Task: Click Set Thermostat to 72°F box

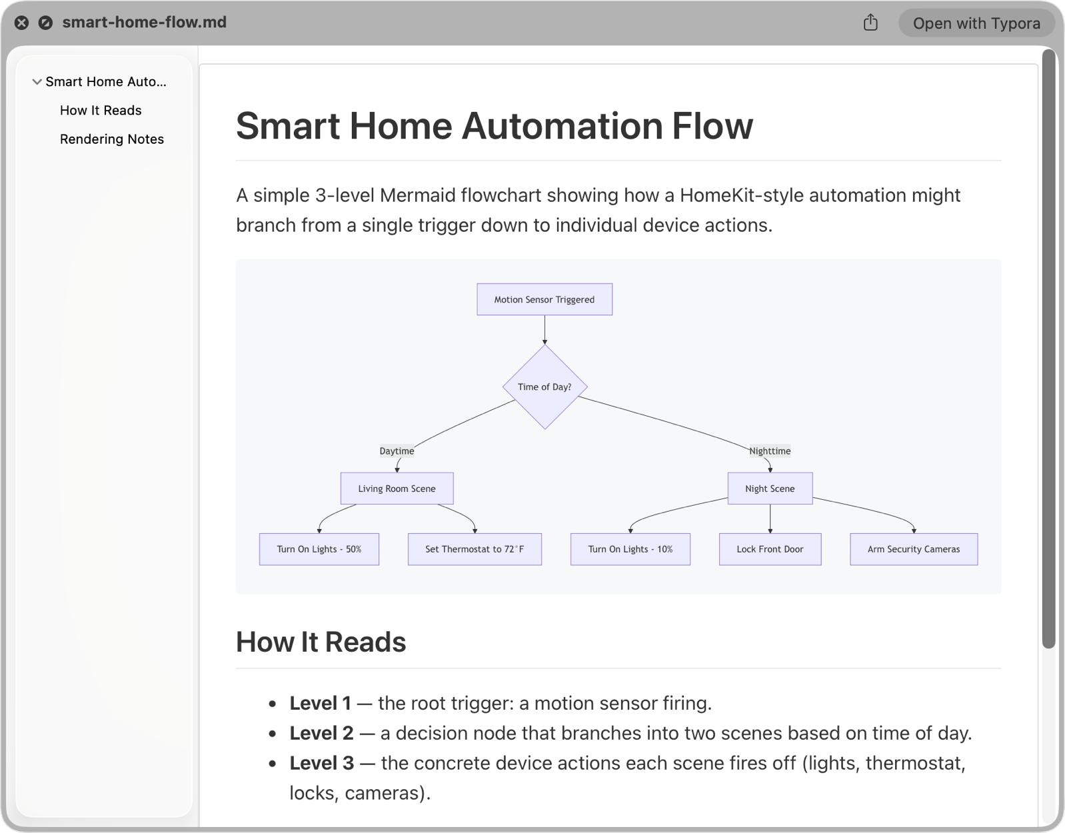Action: click(475, 549)
